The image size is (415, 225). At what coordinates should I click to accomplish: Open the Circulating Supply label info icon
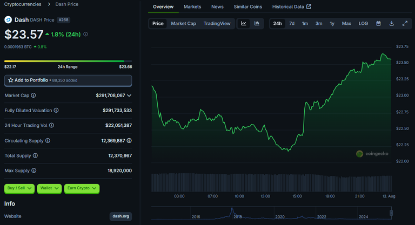(48, 141)
